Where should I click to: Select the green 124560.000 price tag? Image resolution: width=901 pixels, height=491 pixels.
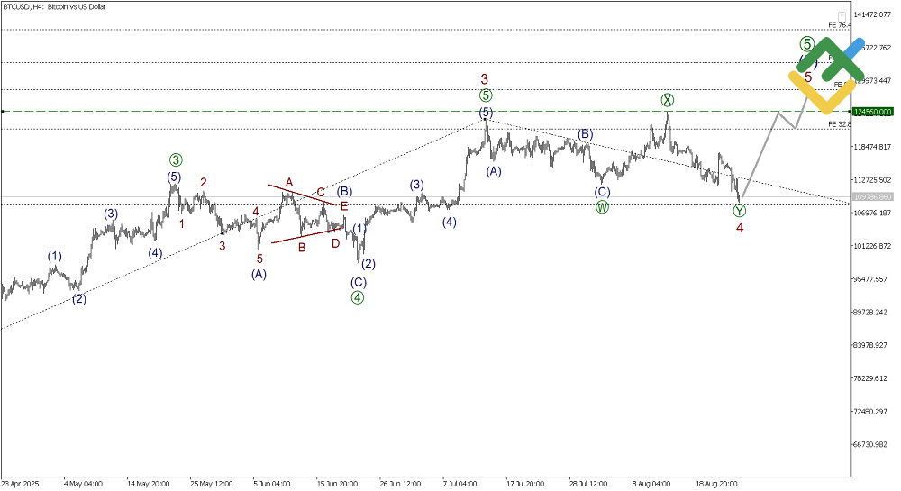click(872, 112)
